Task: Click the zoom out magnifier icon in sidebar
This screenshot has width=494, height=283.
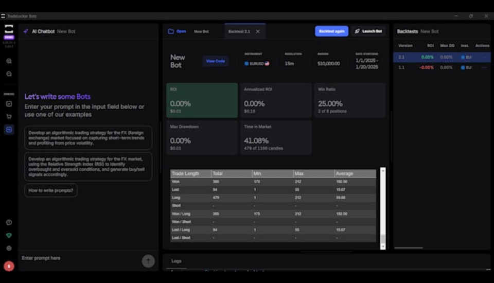Action: [9, 74]
